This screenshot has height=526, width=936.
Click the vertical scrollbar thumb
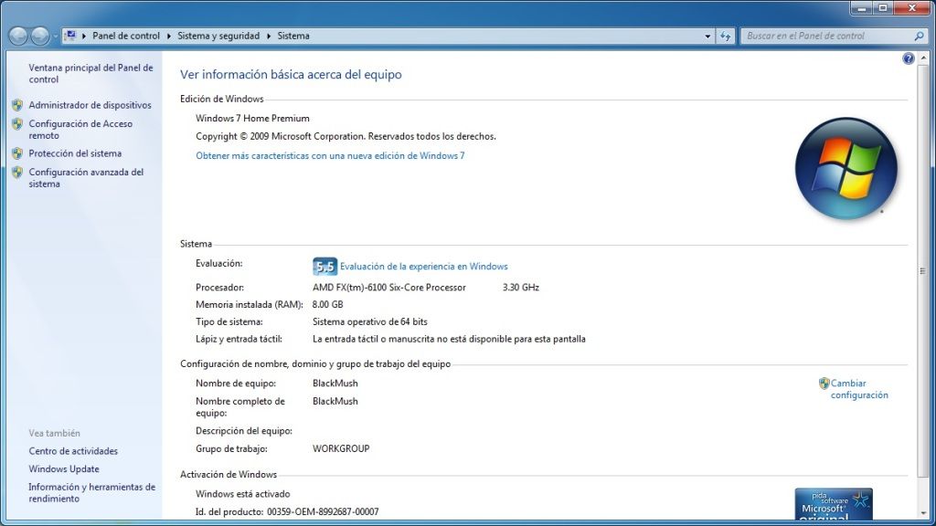click(x=923, y=270)
